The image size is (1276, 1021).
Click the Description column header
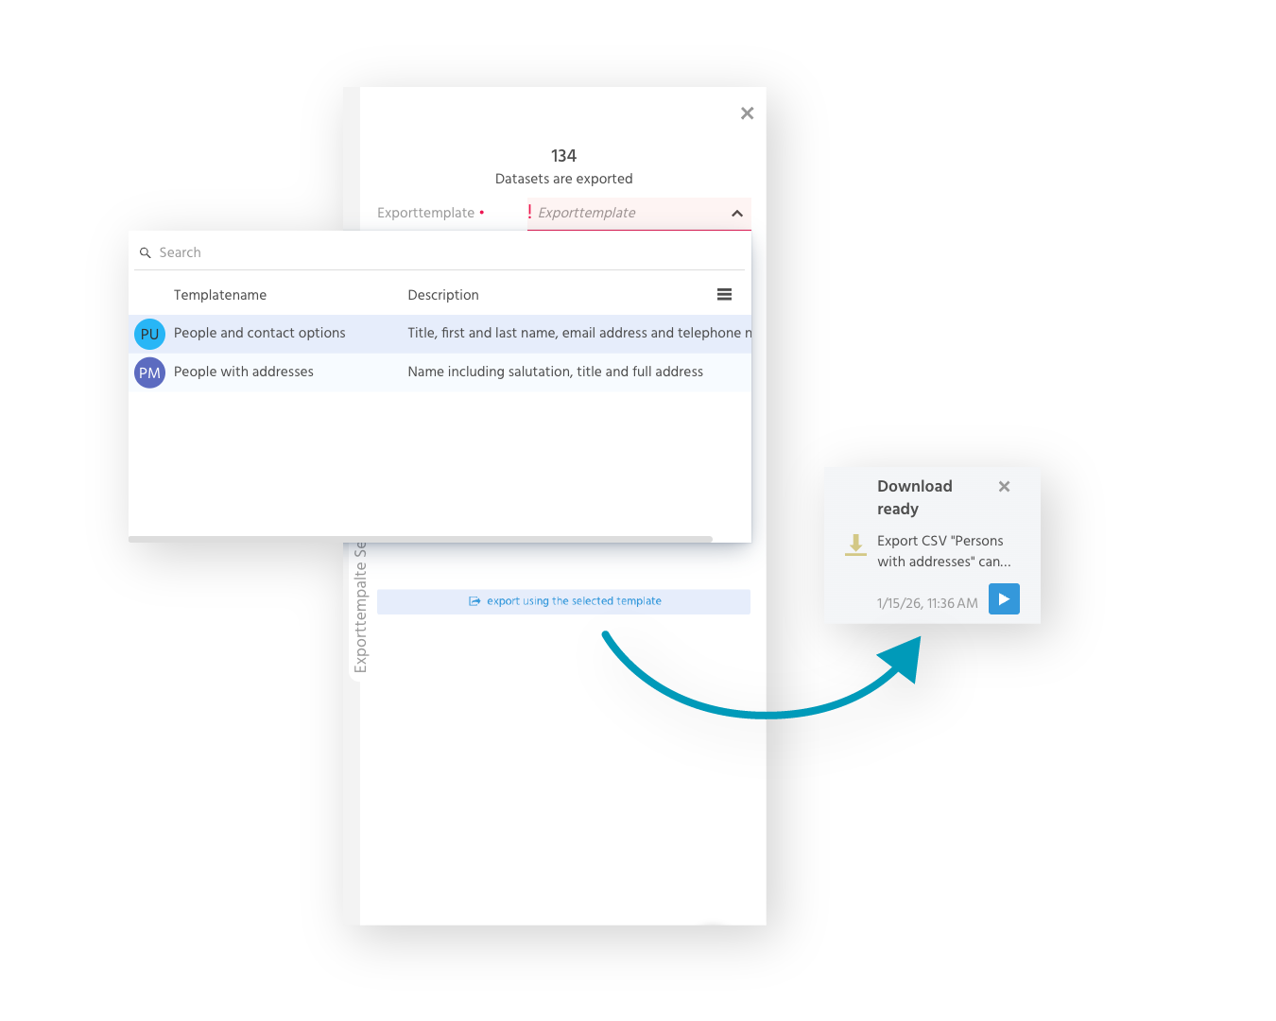(442, 295)
